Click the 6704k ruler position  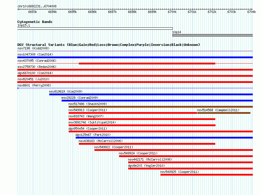click(252, 12)
